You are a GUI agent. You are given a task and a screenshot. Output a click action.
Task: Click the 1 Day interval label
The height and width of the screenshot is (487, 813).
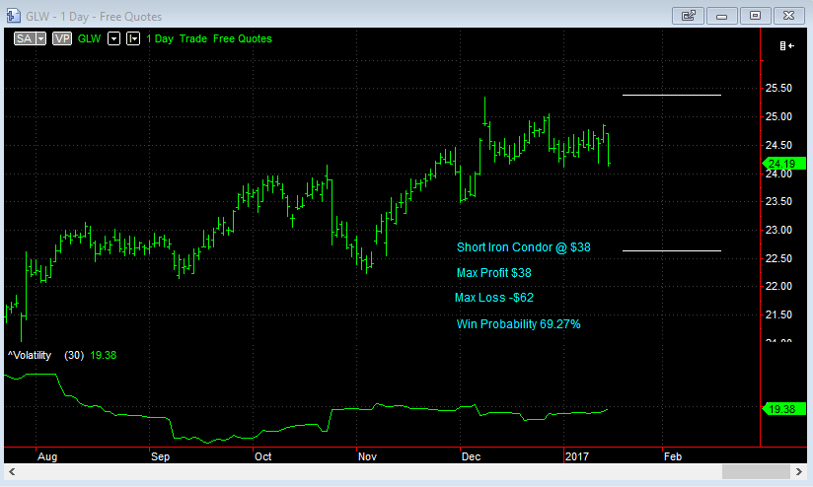(x=160, y=38)
